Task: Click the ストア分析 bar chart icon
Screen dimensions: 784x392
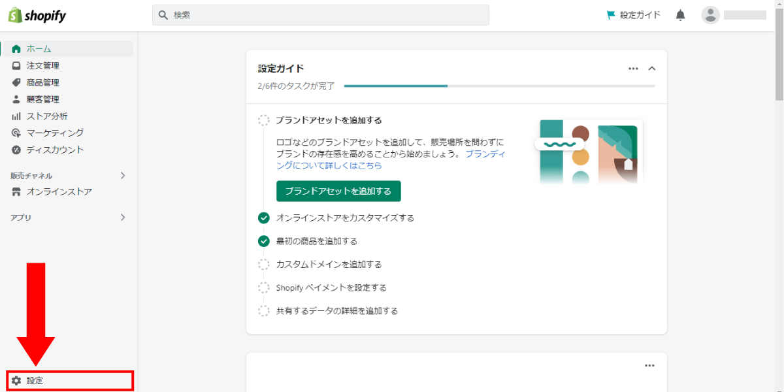Action: click(x=16, y=116)
